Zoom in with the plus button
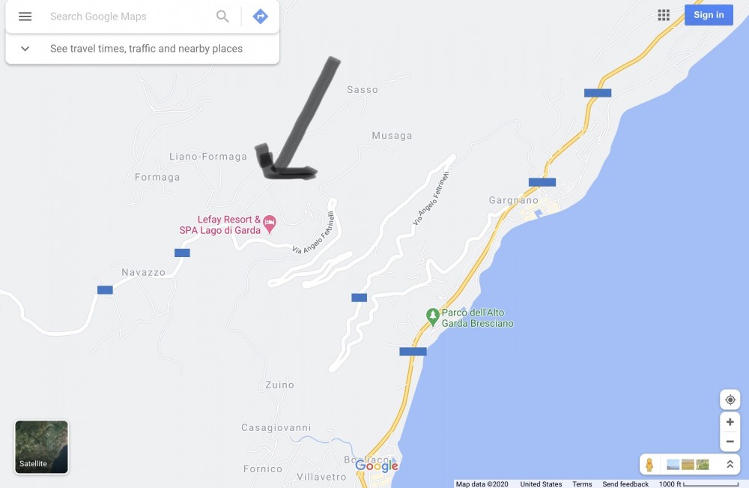This screenshot has width=749, height=488. 730,422
